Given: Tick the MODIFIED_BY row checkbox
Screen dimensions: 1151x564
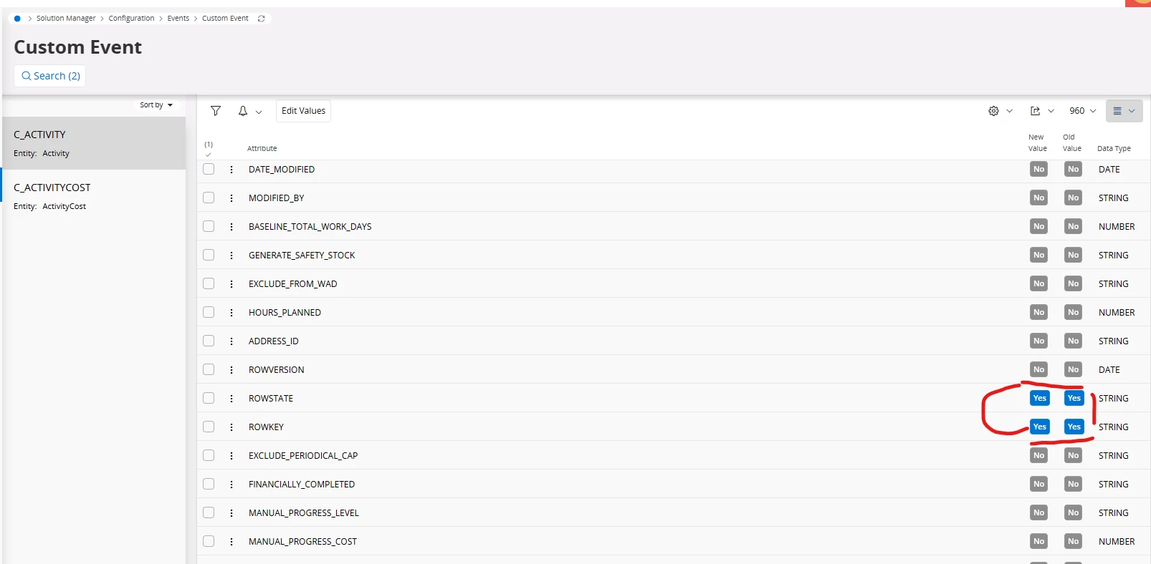Looking at the screenshot, I should pos(209,198).
